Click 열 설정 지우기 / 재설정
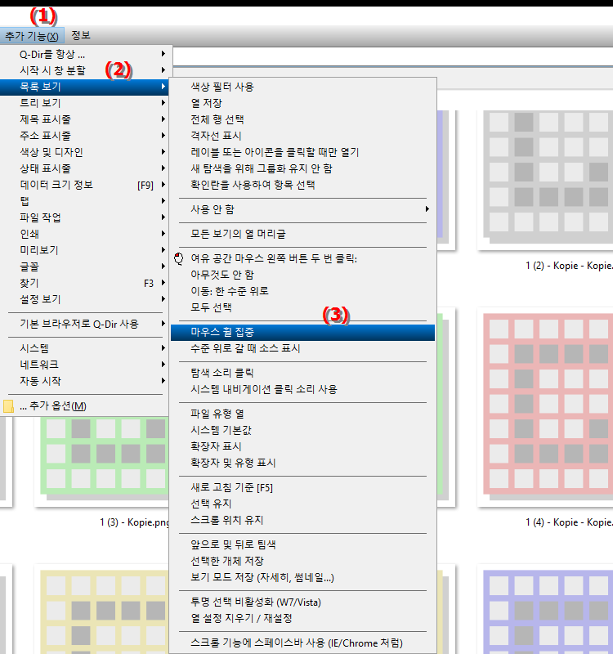The width and height of the screenshot is (613, 654). tap(302, 618)
